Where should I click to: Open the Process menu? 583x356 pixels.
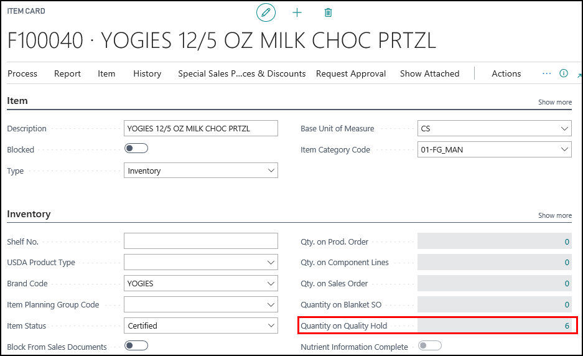[22, 73]
